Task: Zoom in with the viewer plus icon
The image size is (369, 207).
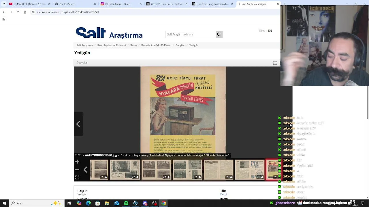Action: click(x=77, y=162)
